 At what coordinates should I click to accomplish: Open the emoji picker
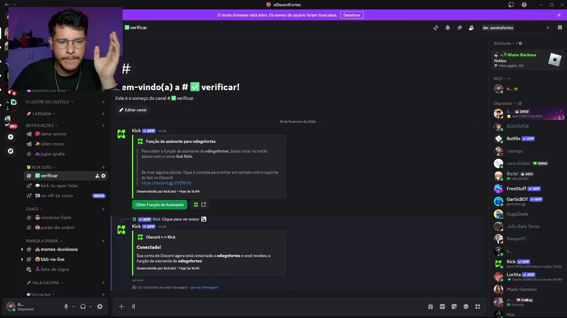click(466, 307)
